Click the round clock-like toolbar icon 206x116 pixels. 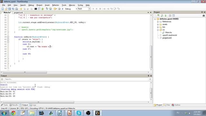point(51,9)
